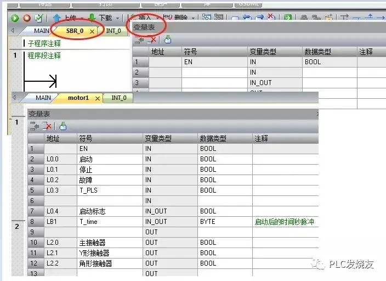Click the symbol cell containing 启动
This screenshot has width=386, height=281.
(x=110, y=159)
